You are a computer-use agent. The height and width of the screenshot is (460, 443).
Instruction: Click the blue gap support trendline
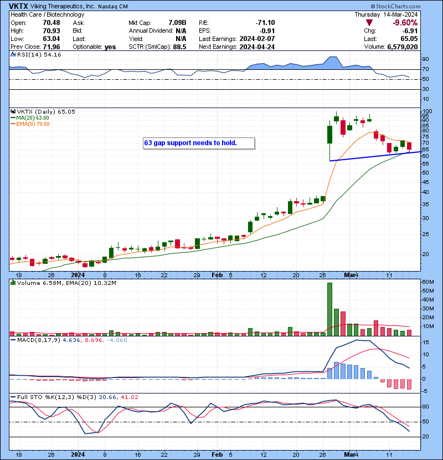tap(375, 156)
